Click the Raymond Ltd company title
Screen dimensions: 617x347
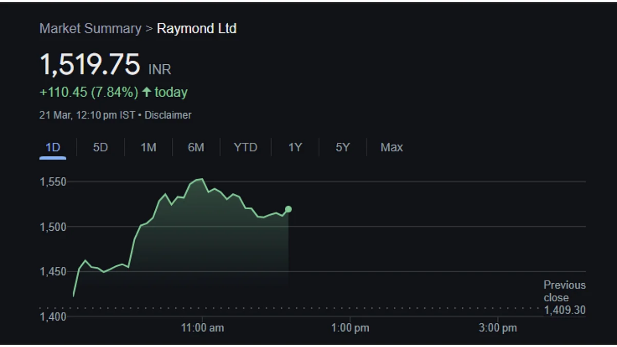pyautogui.click(x=196, y=28)
